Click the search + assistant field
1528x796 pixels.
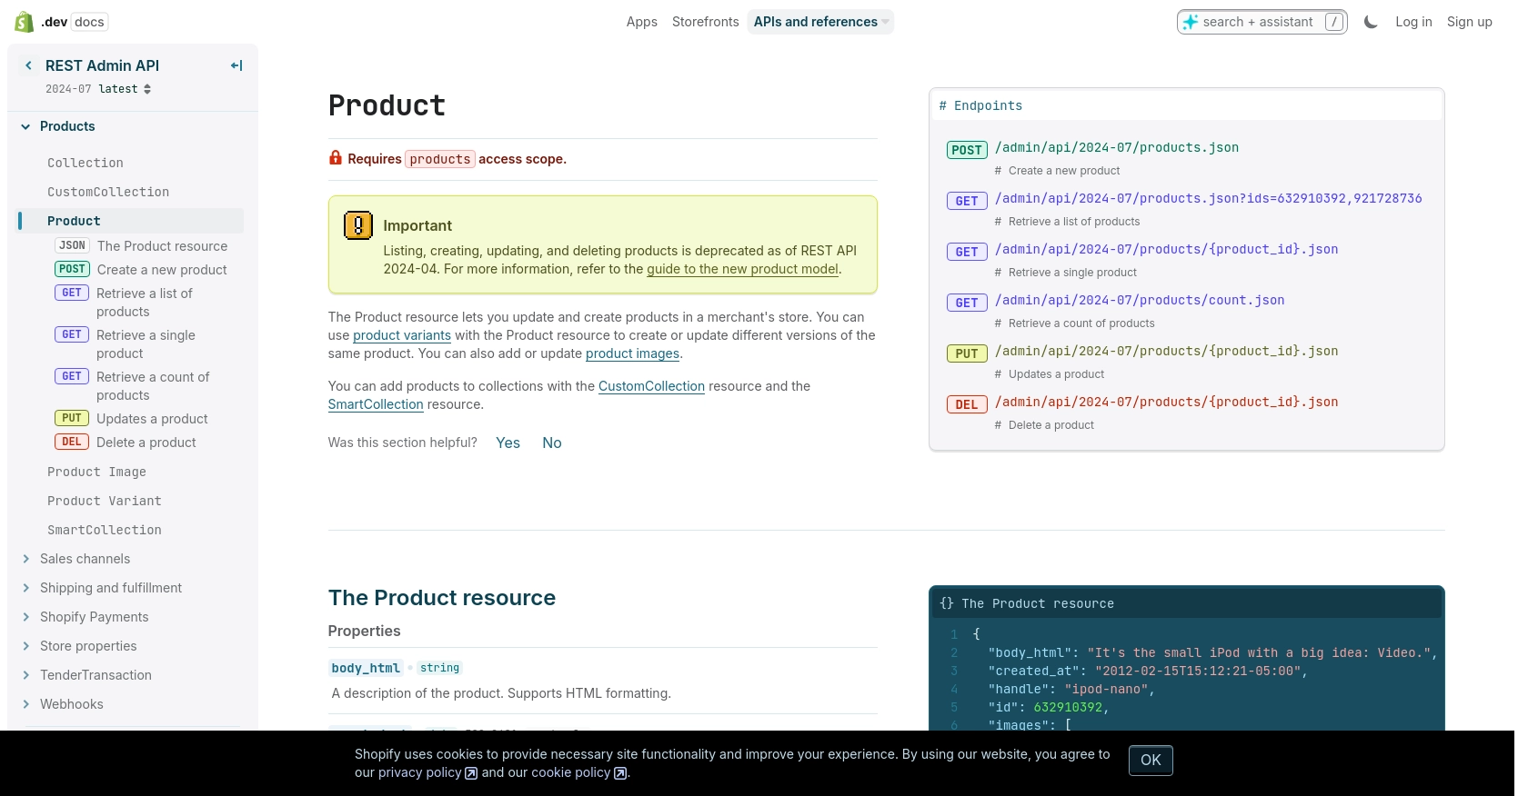point(1262,22)
